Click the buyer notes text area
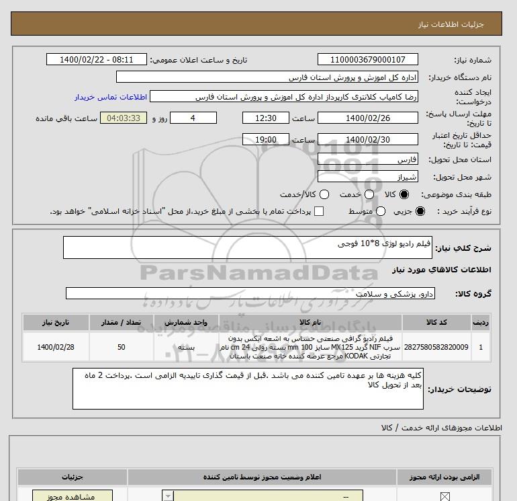This screenshot has height=501, width=517. 248,389
